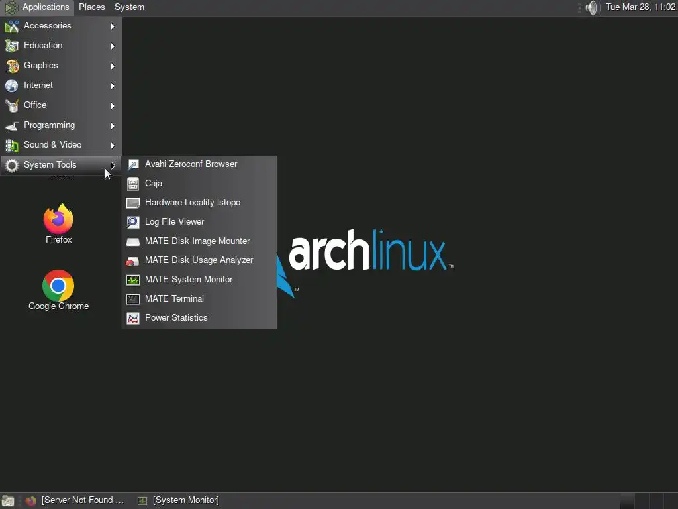
Task: Click the Power Statistics chart icon
Action: point(132,318)
